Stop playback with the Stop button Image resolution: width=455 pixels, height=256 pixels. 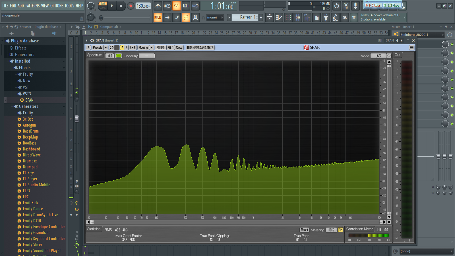pos(121,6)
